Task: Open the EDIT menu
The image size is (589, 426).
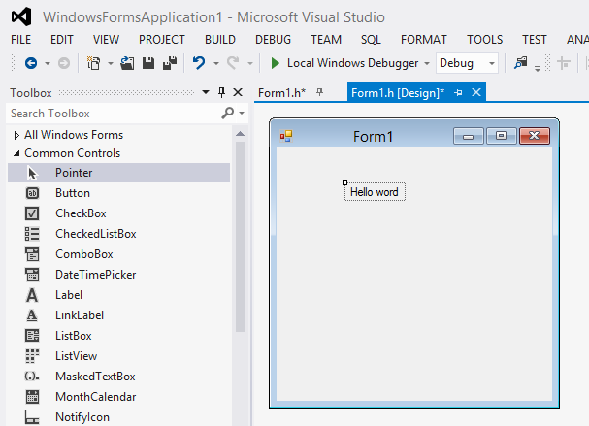Action: (62, 40)
